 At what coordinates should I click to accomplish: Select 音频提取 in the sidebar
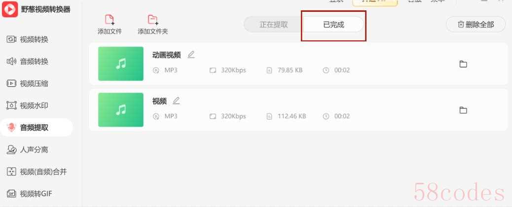pyautogui.click(x=36, y=128)
